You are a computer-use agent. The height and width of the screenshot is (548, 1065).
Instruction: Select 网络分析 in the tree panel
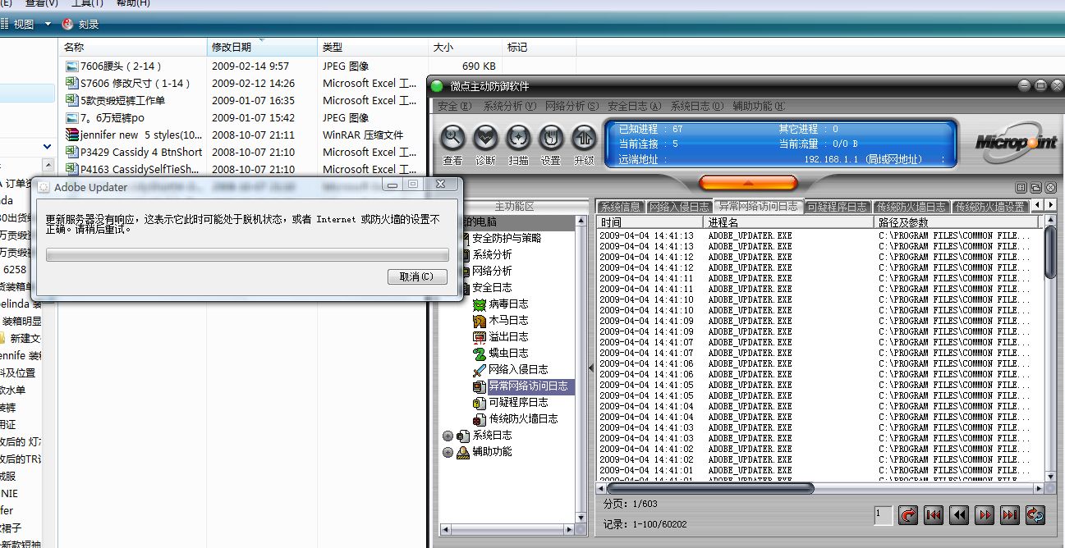coord(492,271)
